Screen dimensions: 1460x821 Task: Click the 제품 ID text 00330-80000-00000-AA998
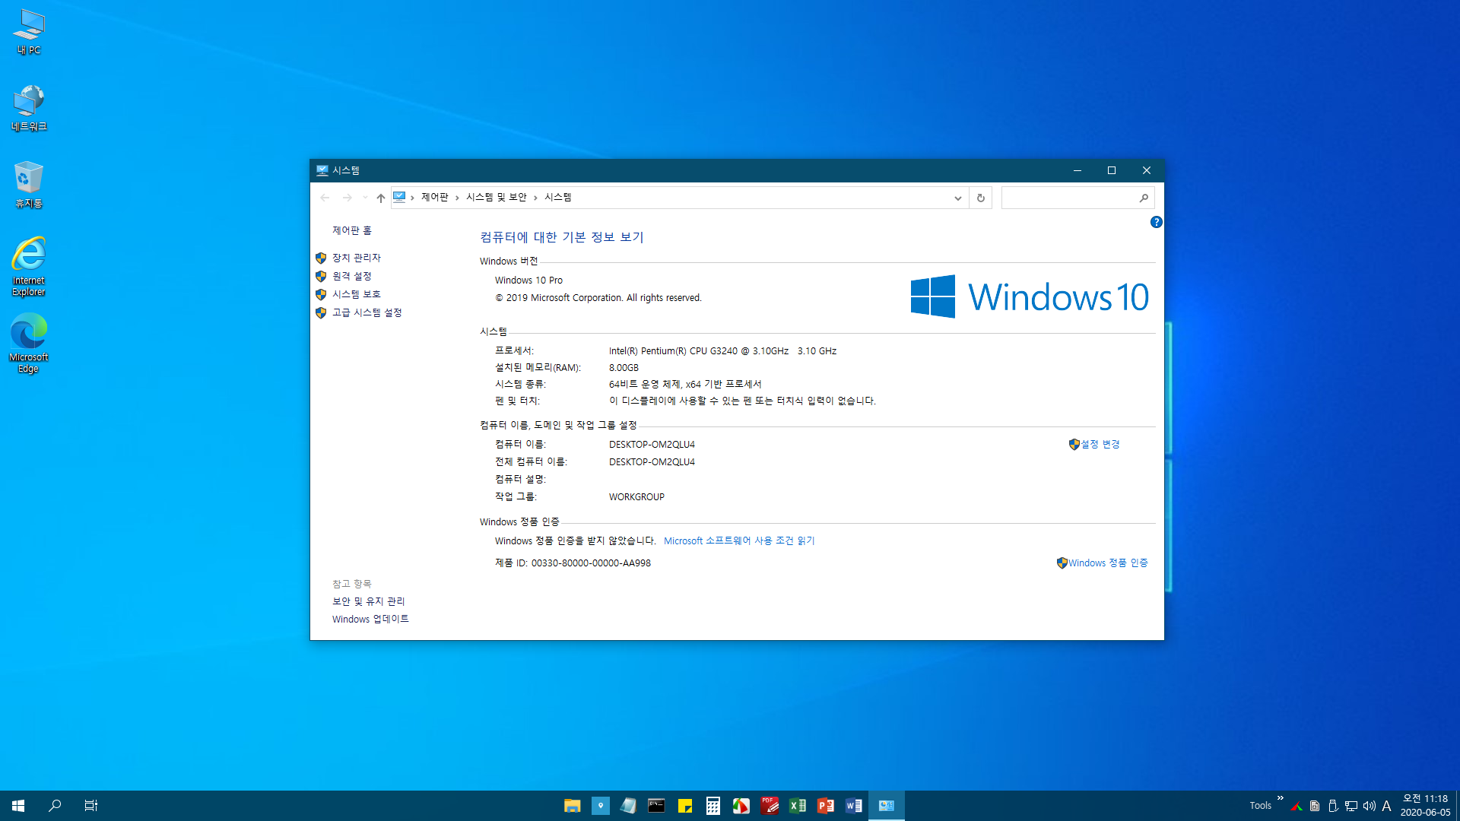pos(591,563)
